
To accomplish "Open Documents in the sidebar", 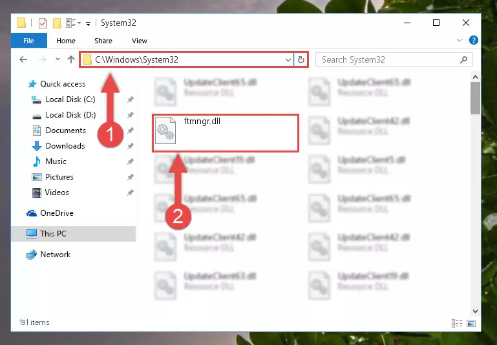I will point(66,131).
